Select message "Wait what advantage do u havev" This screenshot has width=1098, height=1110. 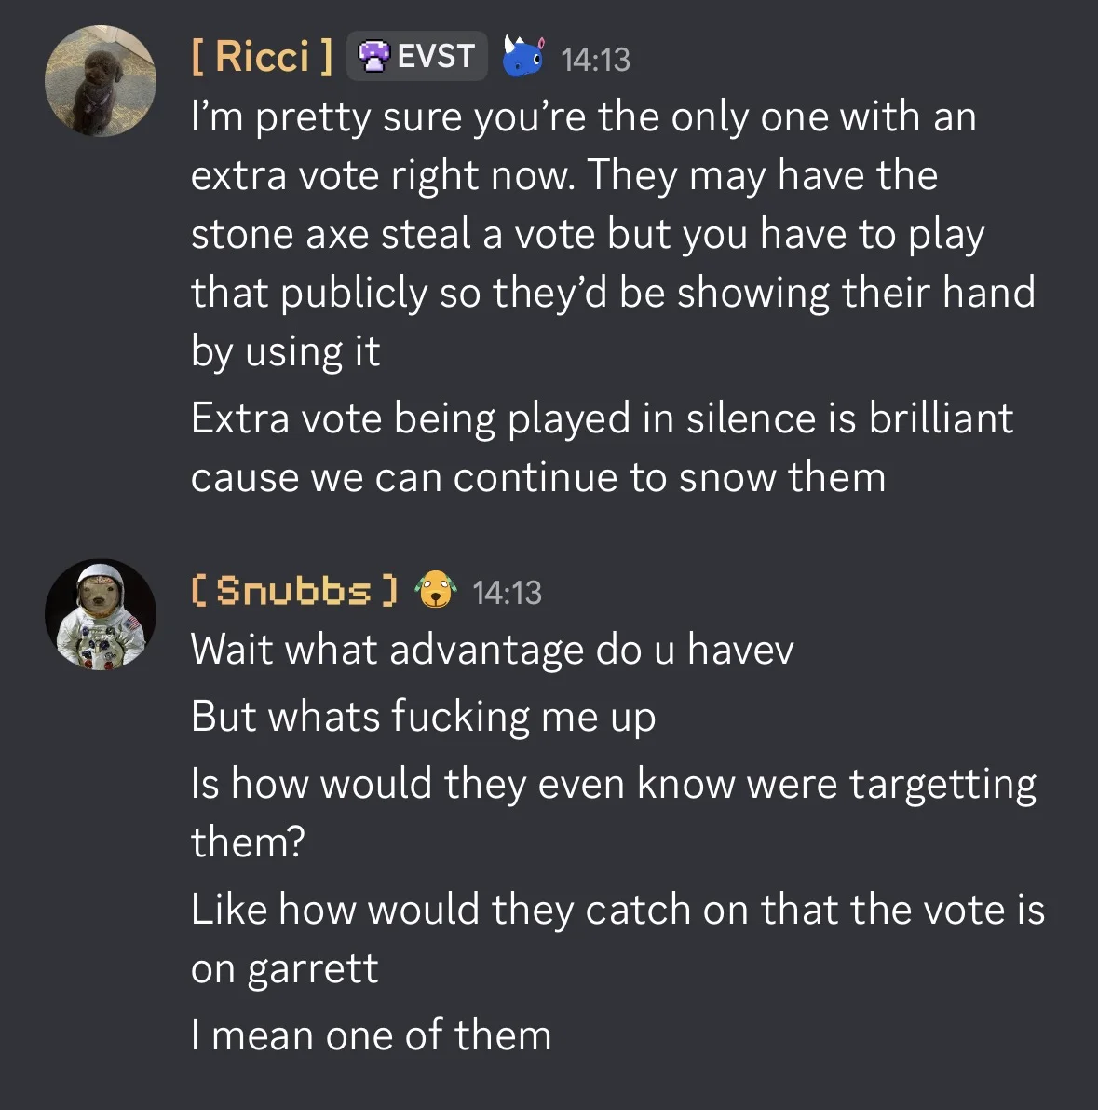click(x=493, y=650)
